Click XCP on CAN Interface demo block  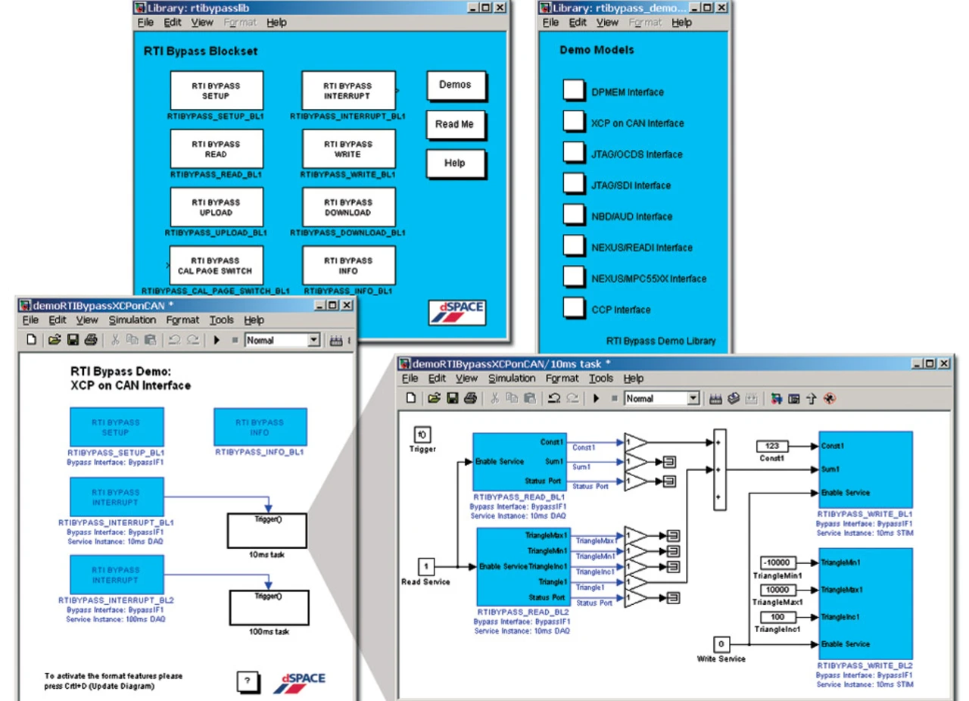pos(575,122)
